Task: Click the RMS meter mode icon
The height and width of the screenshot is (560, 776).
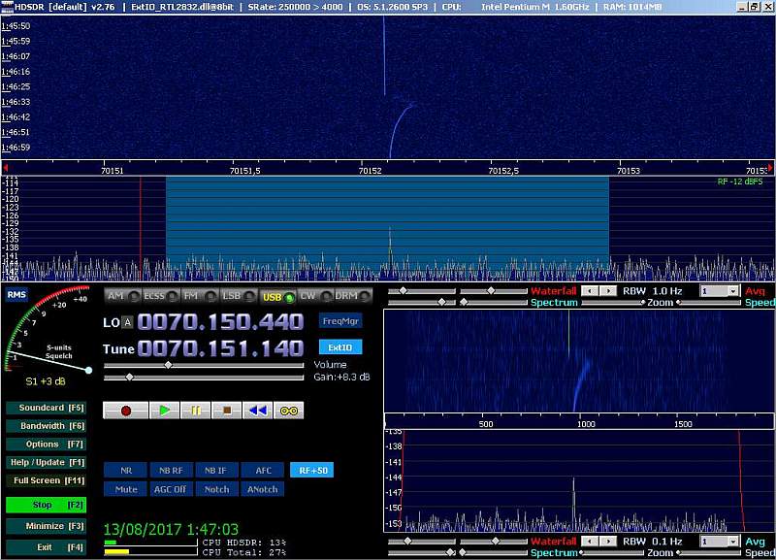Action: 16,295
